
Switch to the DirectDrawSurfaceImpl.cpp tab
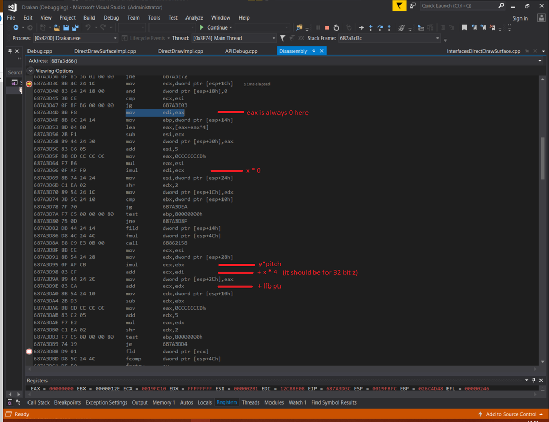pyautogui.click(x=105, y=51)
